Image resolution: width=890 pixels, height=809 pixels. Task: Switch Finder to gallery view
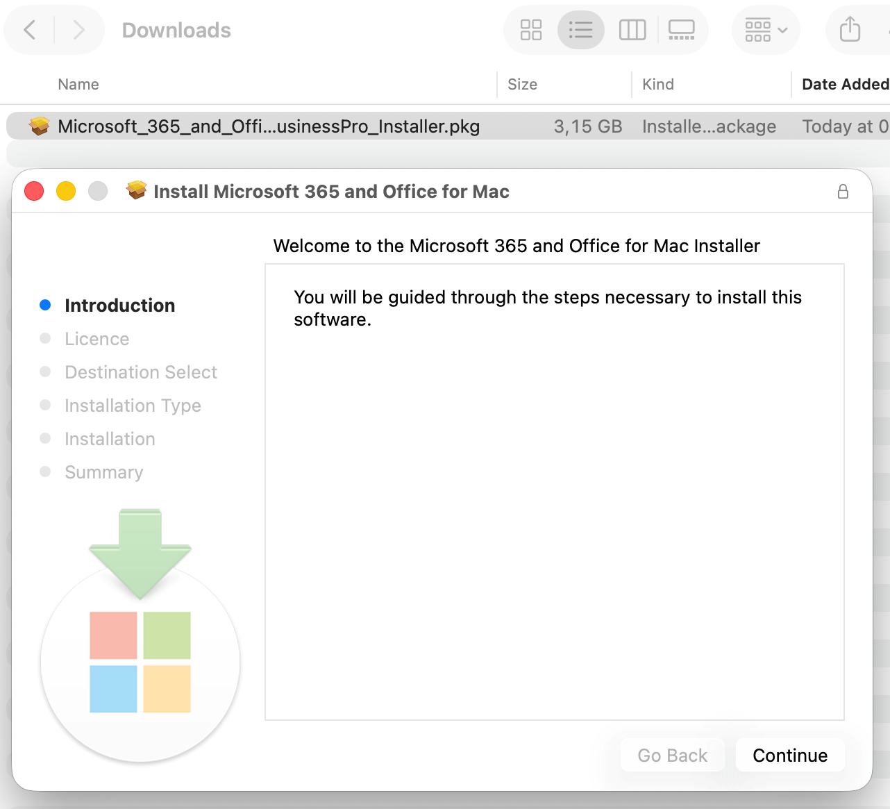[682, 30]
